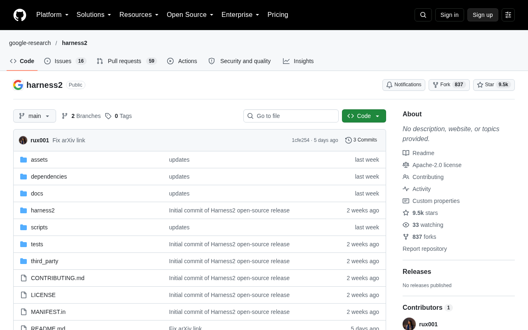Open the MANIFEST.in file
The height and width of the screenshot is (330, 528).
pyautogui.click(x=48, y=312)
